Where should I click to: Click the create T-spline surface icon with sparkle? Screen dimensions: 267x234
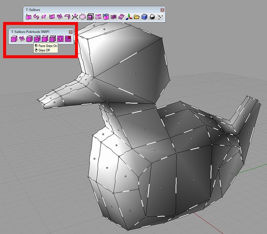(x=29, y=17)
